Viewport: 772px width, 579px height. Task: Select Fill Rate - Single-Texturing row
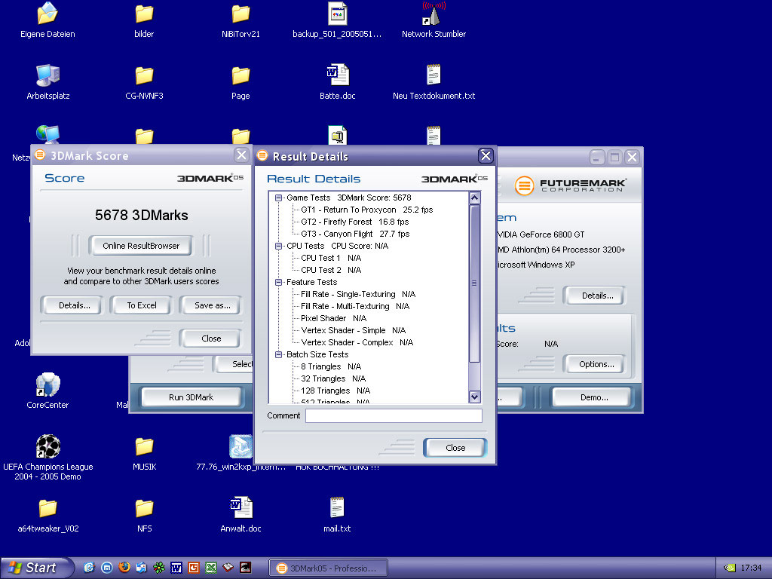(x=358, y=295)
